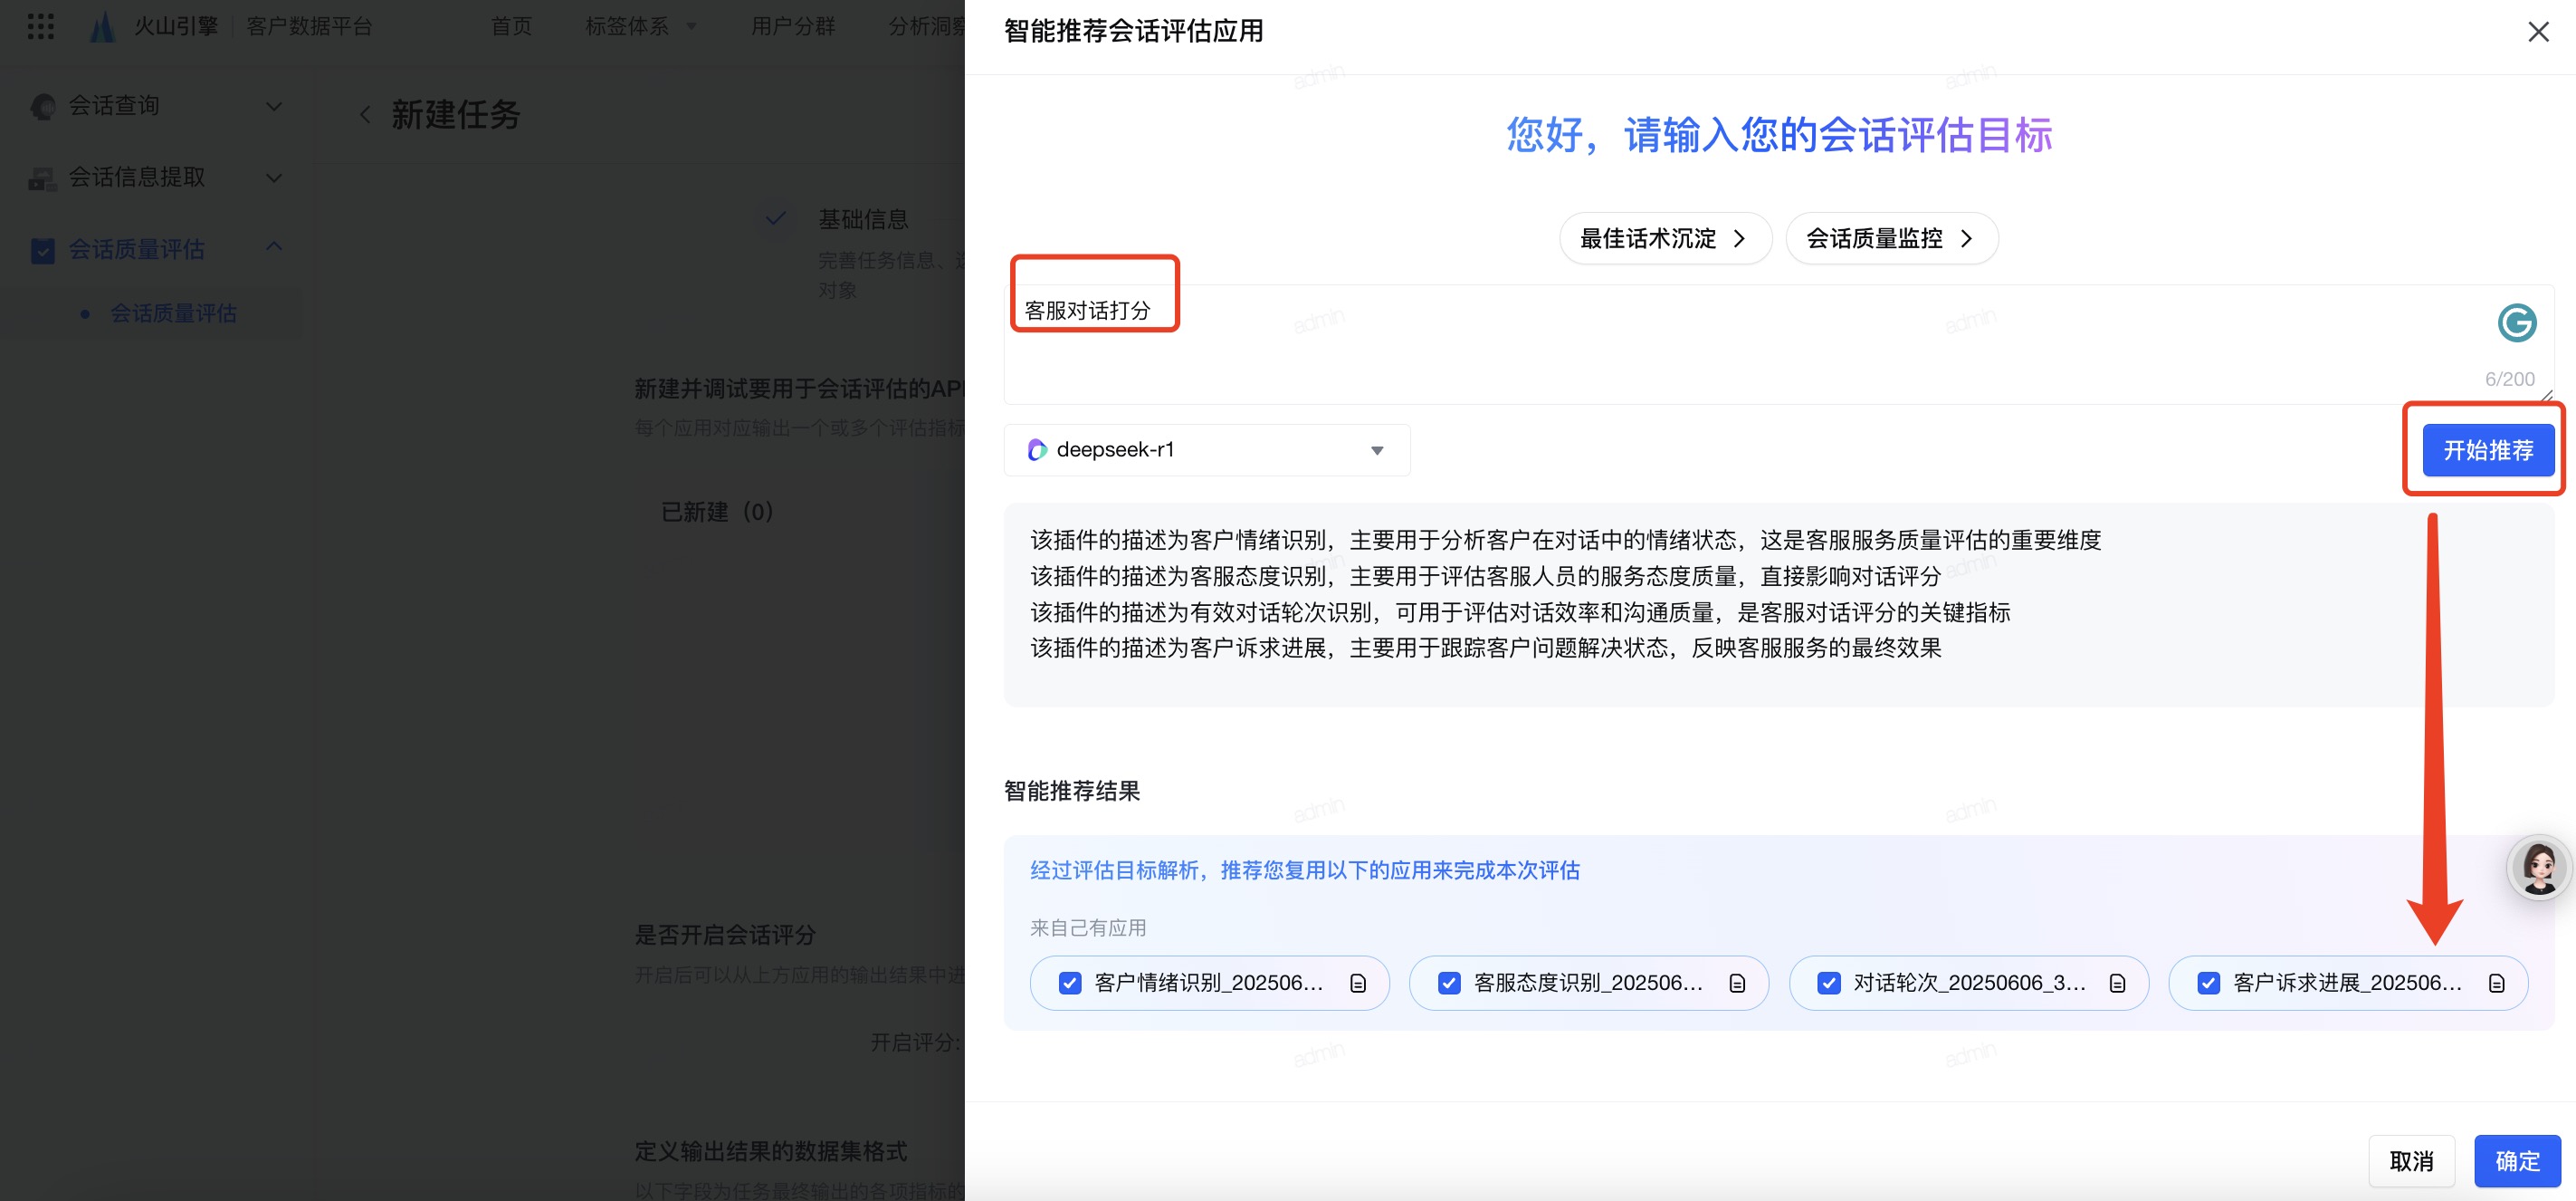Confirm with 确定 button

click(x=2516, y=1161)
